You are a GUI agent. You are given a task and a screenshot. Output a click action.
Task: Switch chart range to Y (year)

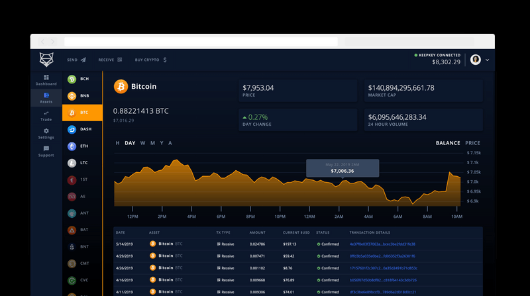[x=162, y=143]
